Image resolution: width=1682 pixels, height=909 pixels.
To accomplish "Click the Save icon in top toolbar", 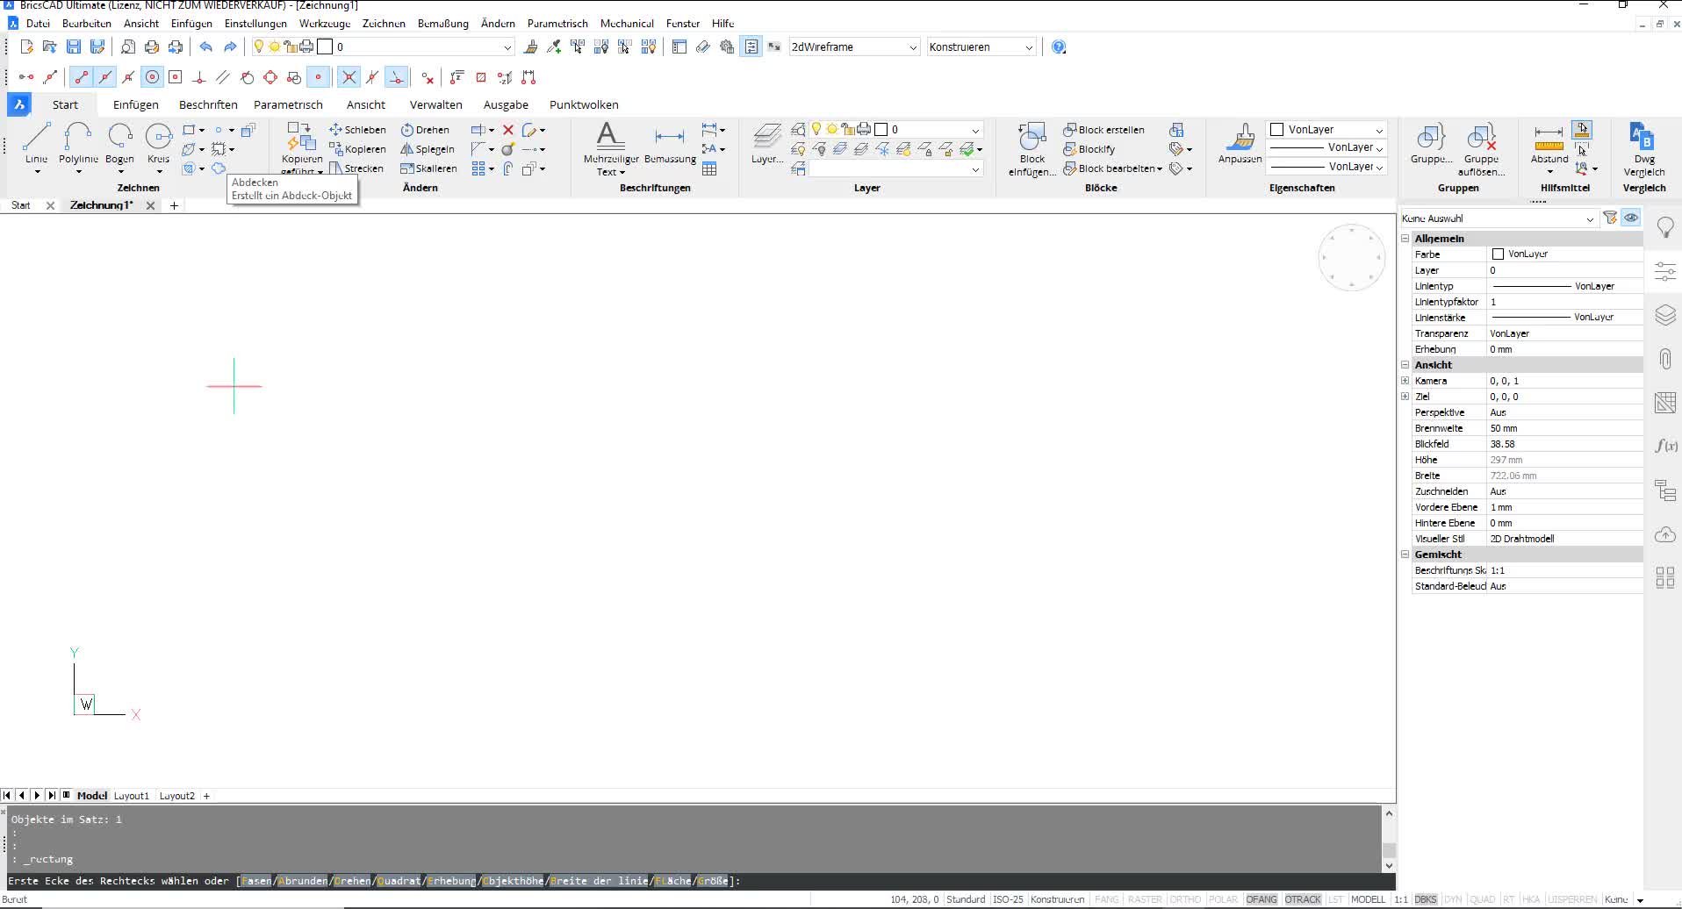I will pos(74,47).
